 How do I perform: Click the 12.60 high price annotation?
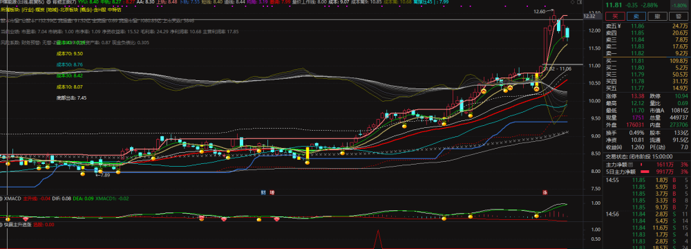[539, 12]
